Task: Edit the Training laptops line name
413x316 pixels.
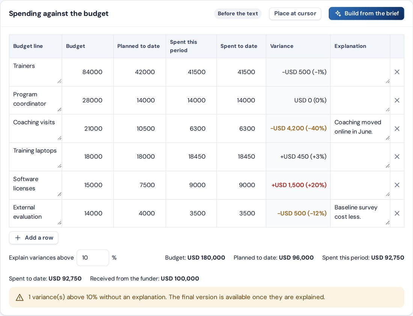Action: coord(36,157)
